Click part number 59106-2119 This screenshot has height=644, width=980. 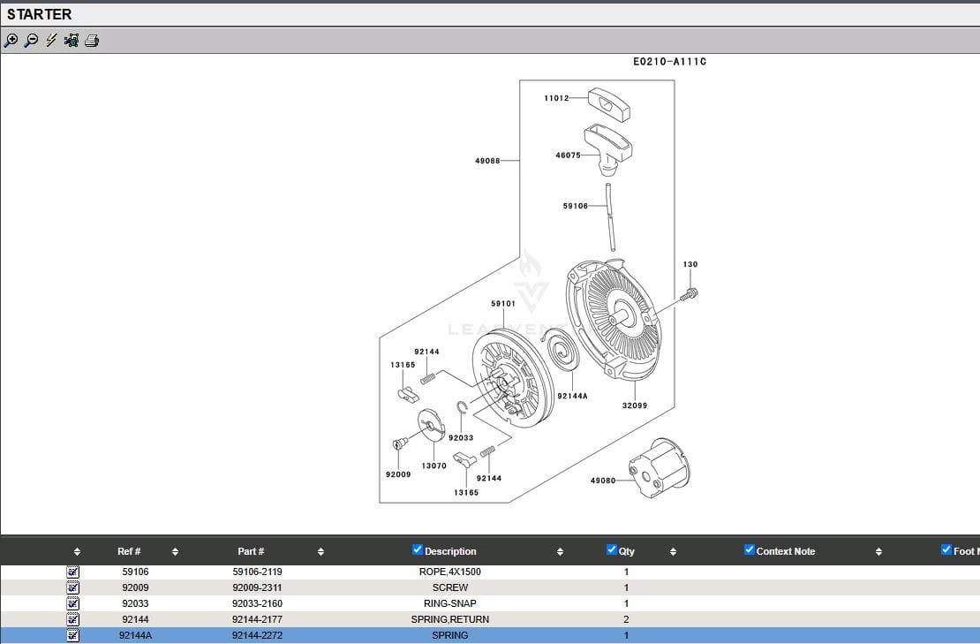257,572
